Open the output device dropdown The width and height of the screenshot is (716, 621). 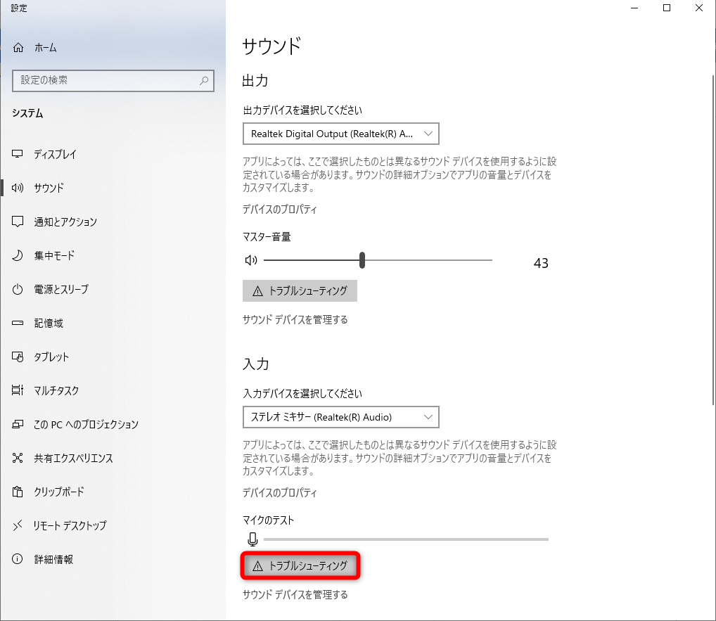click(x=340, y=134)
